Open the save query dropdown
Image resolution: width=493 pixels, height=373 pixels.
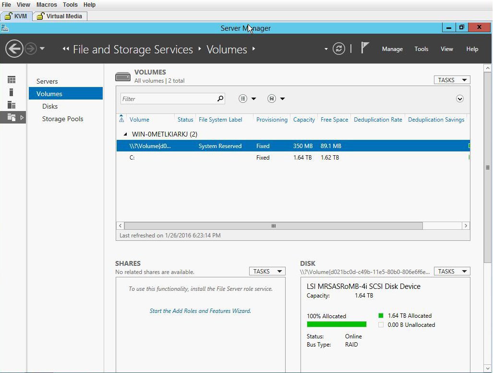pyautogui.click(x=276, y=99)
